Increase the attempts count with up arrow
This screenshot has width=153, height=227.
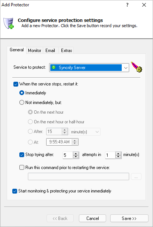tap(76, 153)
